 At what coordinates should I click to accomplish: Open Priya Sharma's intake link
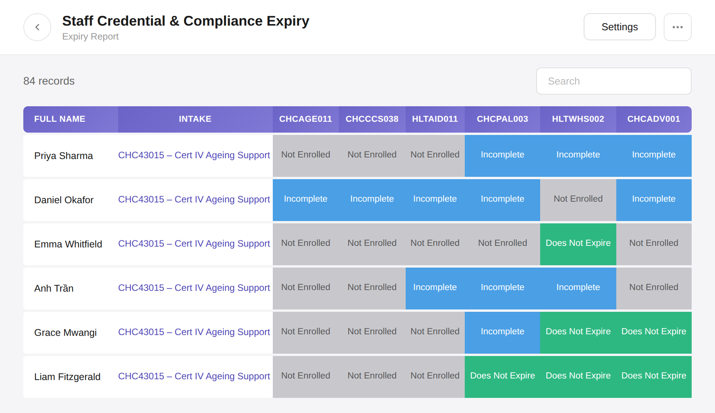[194, 155]
